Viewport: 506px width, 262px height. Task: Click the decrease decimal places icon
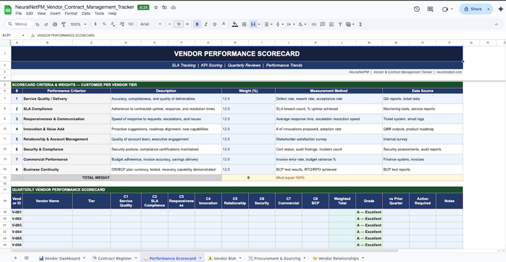(113, 24)
